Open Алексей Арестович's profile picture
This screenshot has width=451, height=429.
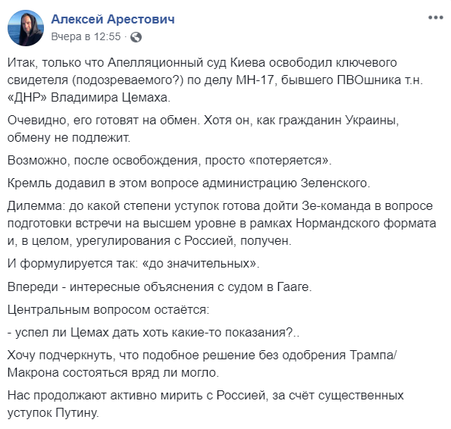(26, 28)
